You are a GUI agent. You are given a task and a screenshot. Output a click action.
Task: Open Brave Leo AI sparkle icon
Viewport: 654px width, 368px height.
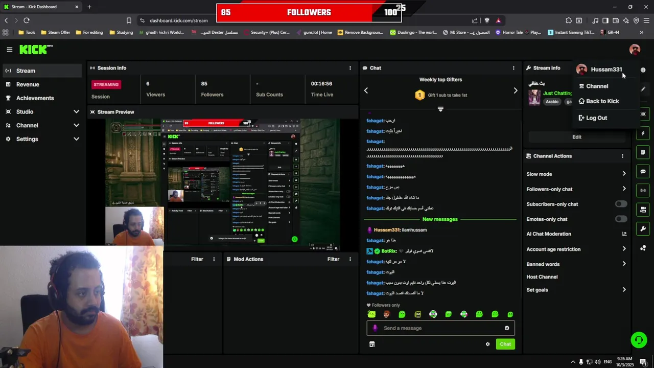pyautogui.click(x=626, y=20)
